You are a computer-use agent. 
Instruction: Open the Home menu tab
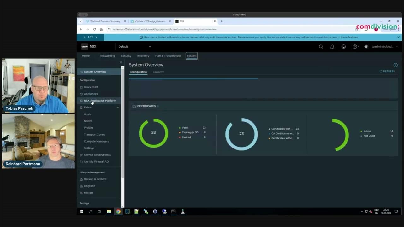pyautogui.click(x=86, y=56)
